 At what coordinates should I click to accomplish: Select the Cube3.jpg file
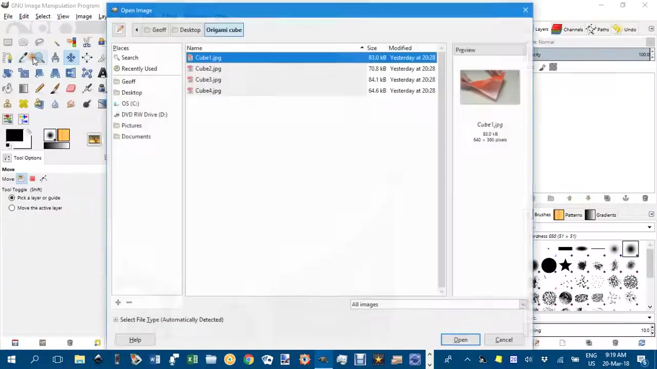(x=208, y=80)
